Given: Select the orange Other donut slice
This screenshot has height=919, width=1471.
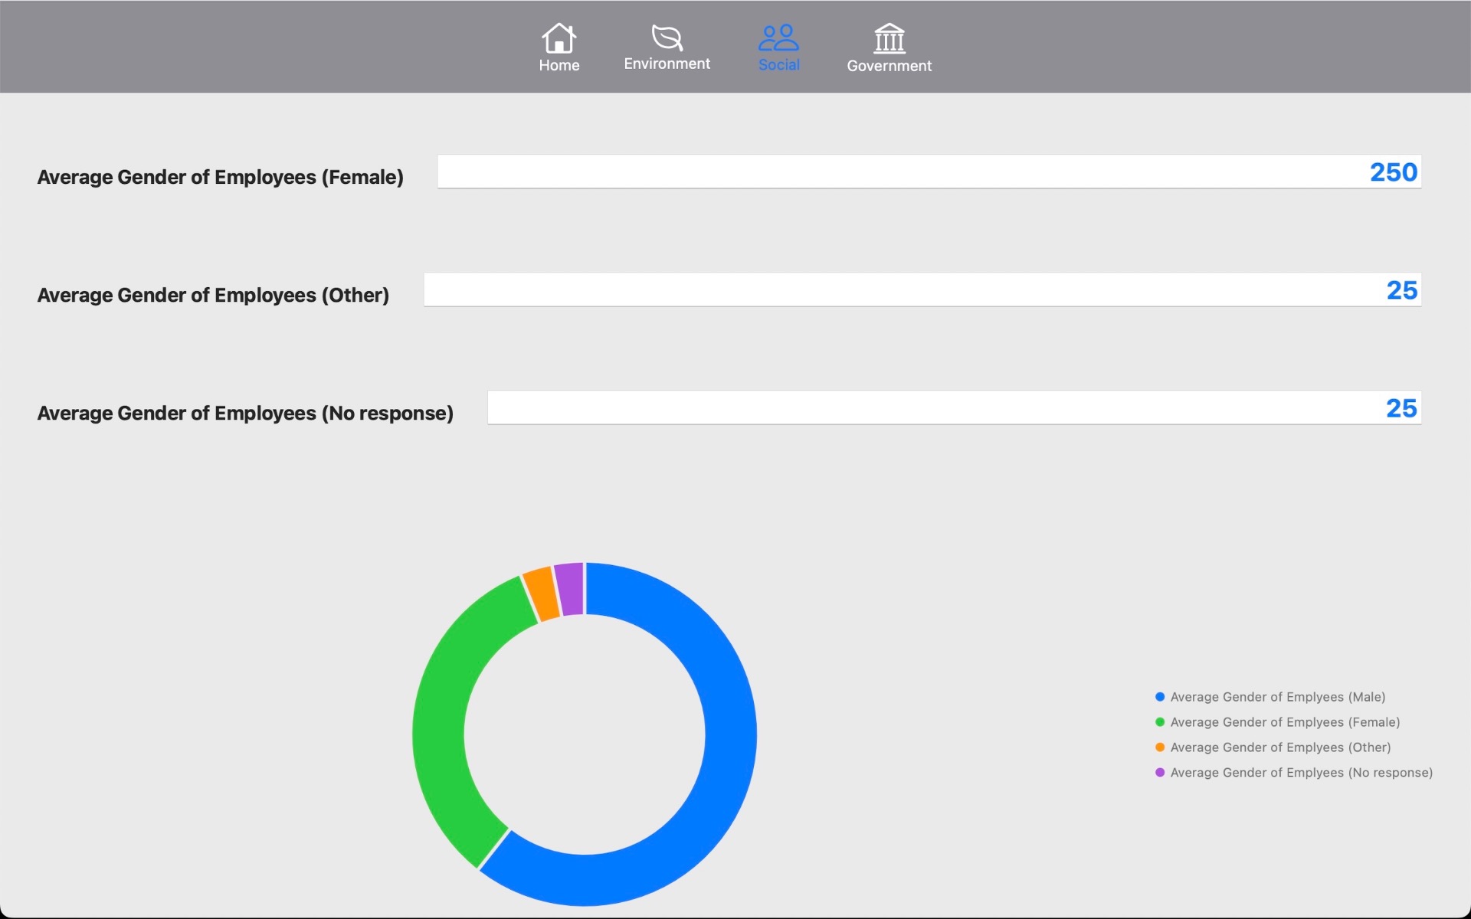Looking at the screenshot, I should click(x=541, y=594).
